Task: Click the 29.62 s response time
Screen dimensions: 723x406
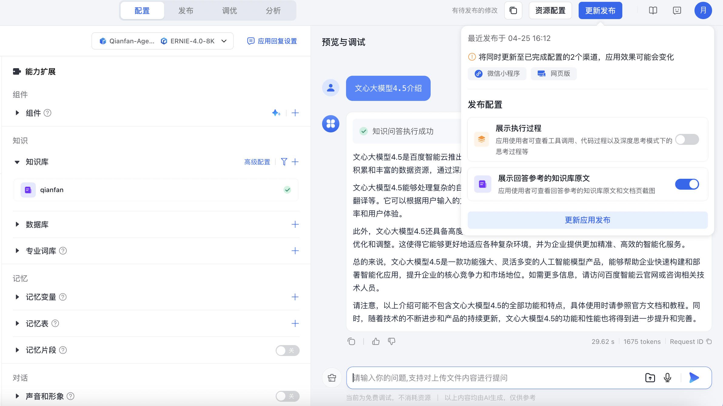Action: 603,342
